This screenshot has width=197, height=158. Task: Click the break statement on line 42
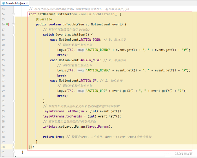[63, 55]
